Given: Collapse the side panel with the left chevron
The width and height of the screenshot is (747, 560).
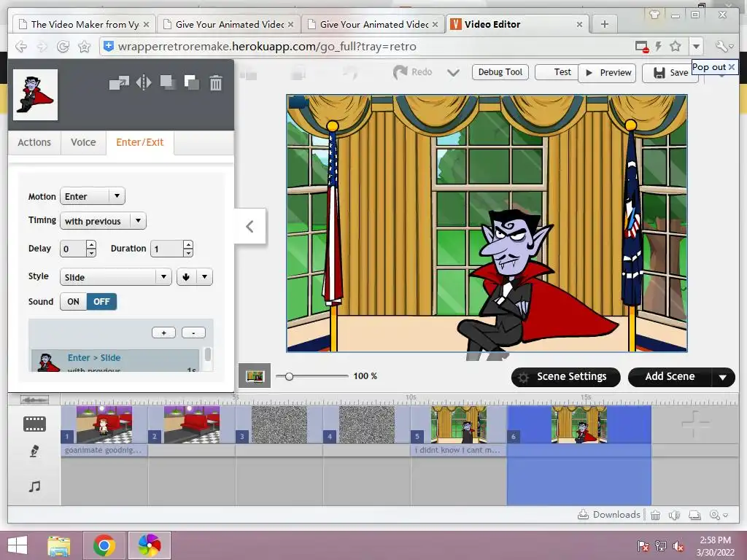Looking at the screenshot, I should coord(249,226).
